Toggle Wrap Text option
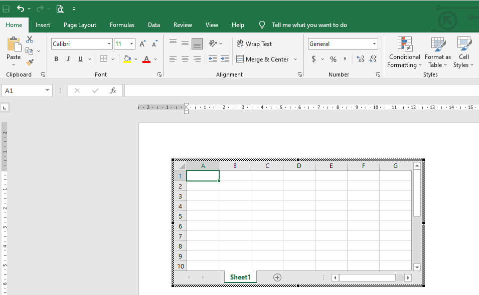 254,44
